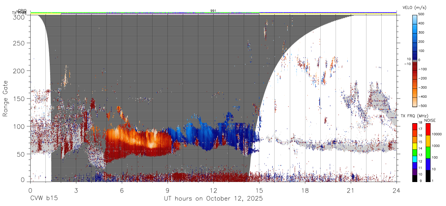Click the 10000 label on NOISE legend
This screenshot has width=446, height=206.
pos(437,134)
